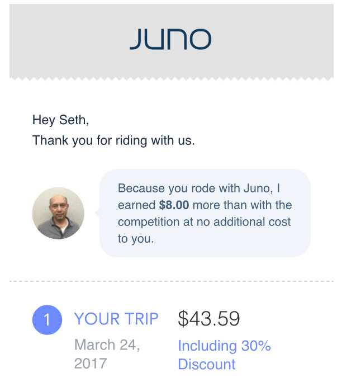Click the word Discount below the price
Screen dimensions: 342x382
(207, 364)
